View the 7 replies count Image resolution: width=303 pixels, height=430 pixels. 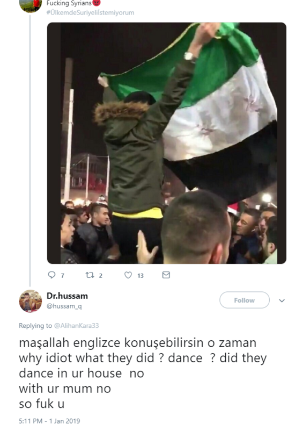pyautogui.click(x=62, y=276)
